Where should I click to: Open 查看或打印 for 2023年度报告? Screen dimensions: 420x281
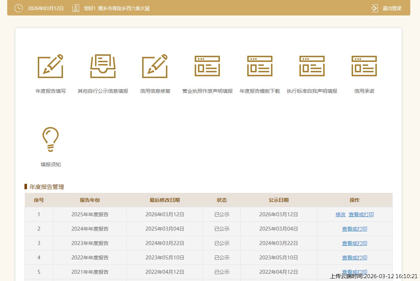tap(354, 243)
